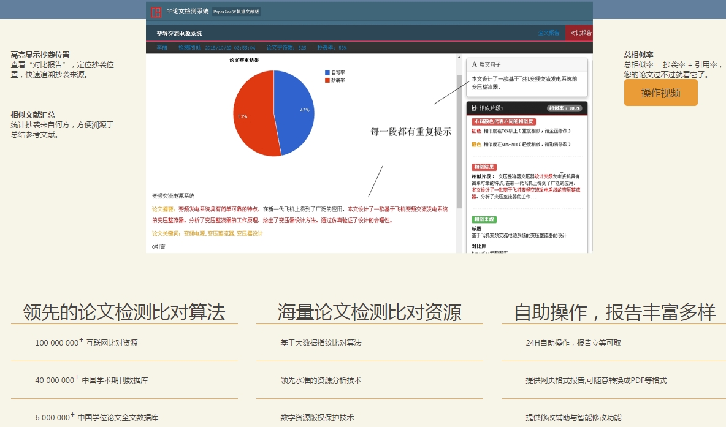Click the 相似片段1 header text
Screen dimensions: 726x427
pyautogui.click(x=491, y=108)
